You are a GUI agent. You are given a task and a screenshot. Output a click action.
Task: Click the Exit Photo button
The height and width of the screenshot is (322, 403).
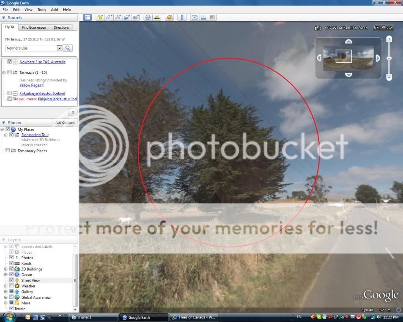tap(383, 28)
